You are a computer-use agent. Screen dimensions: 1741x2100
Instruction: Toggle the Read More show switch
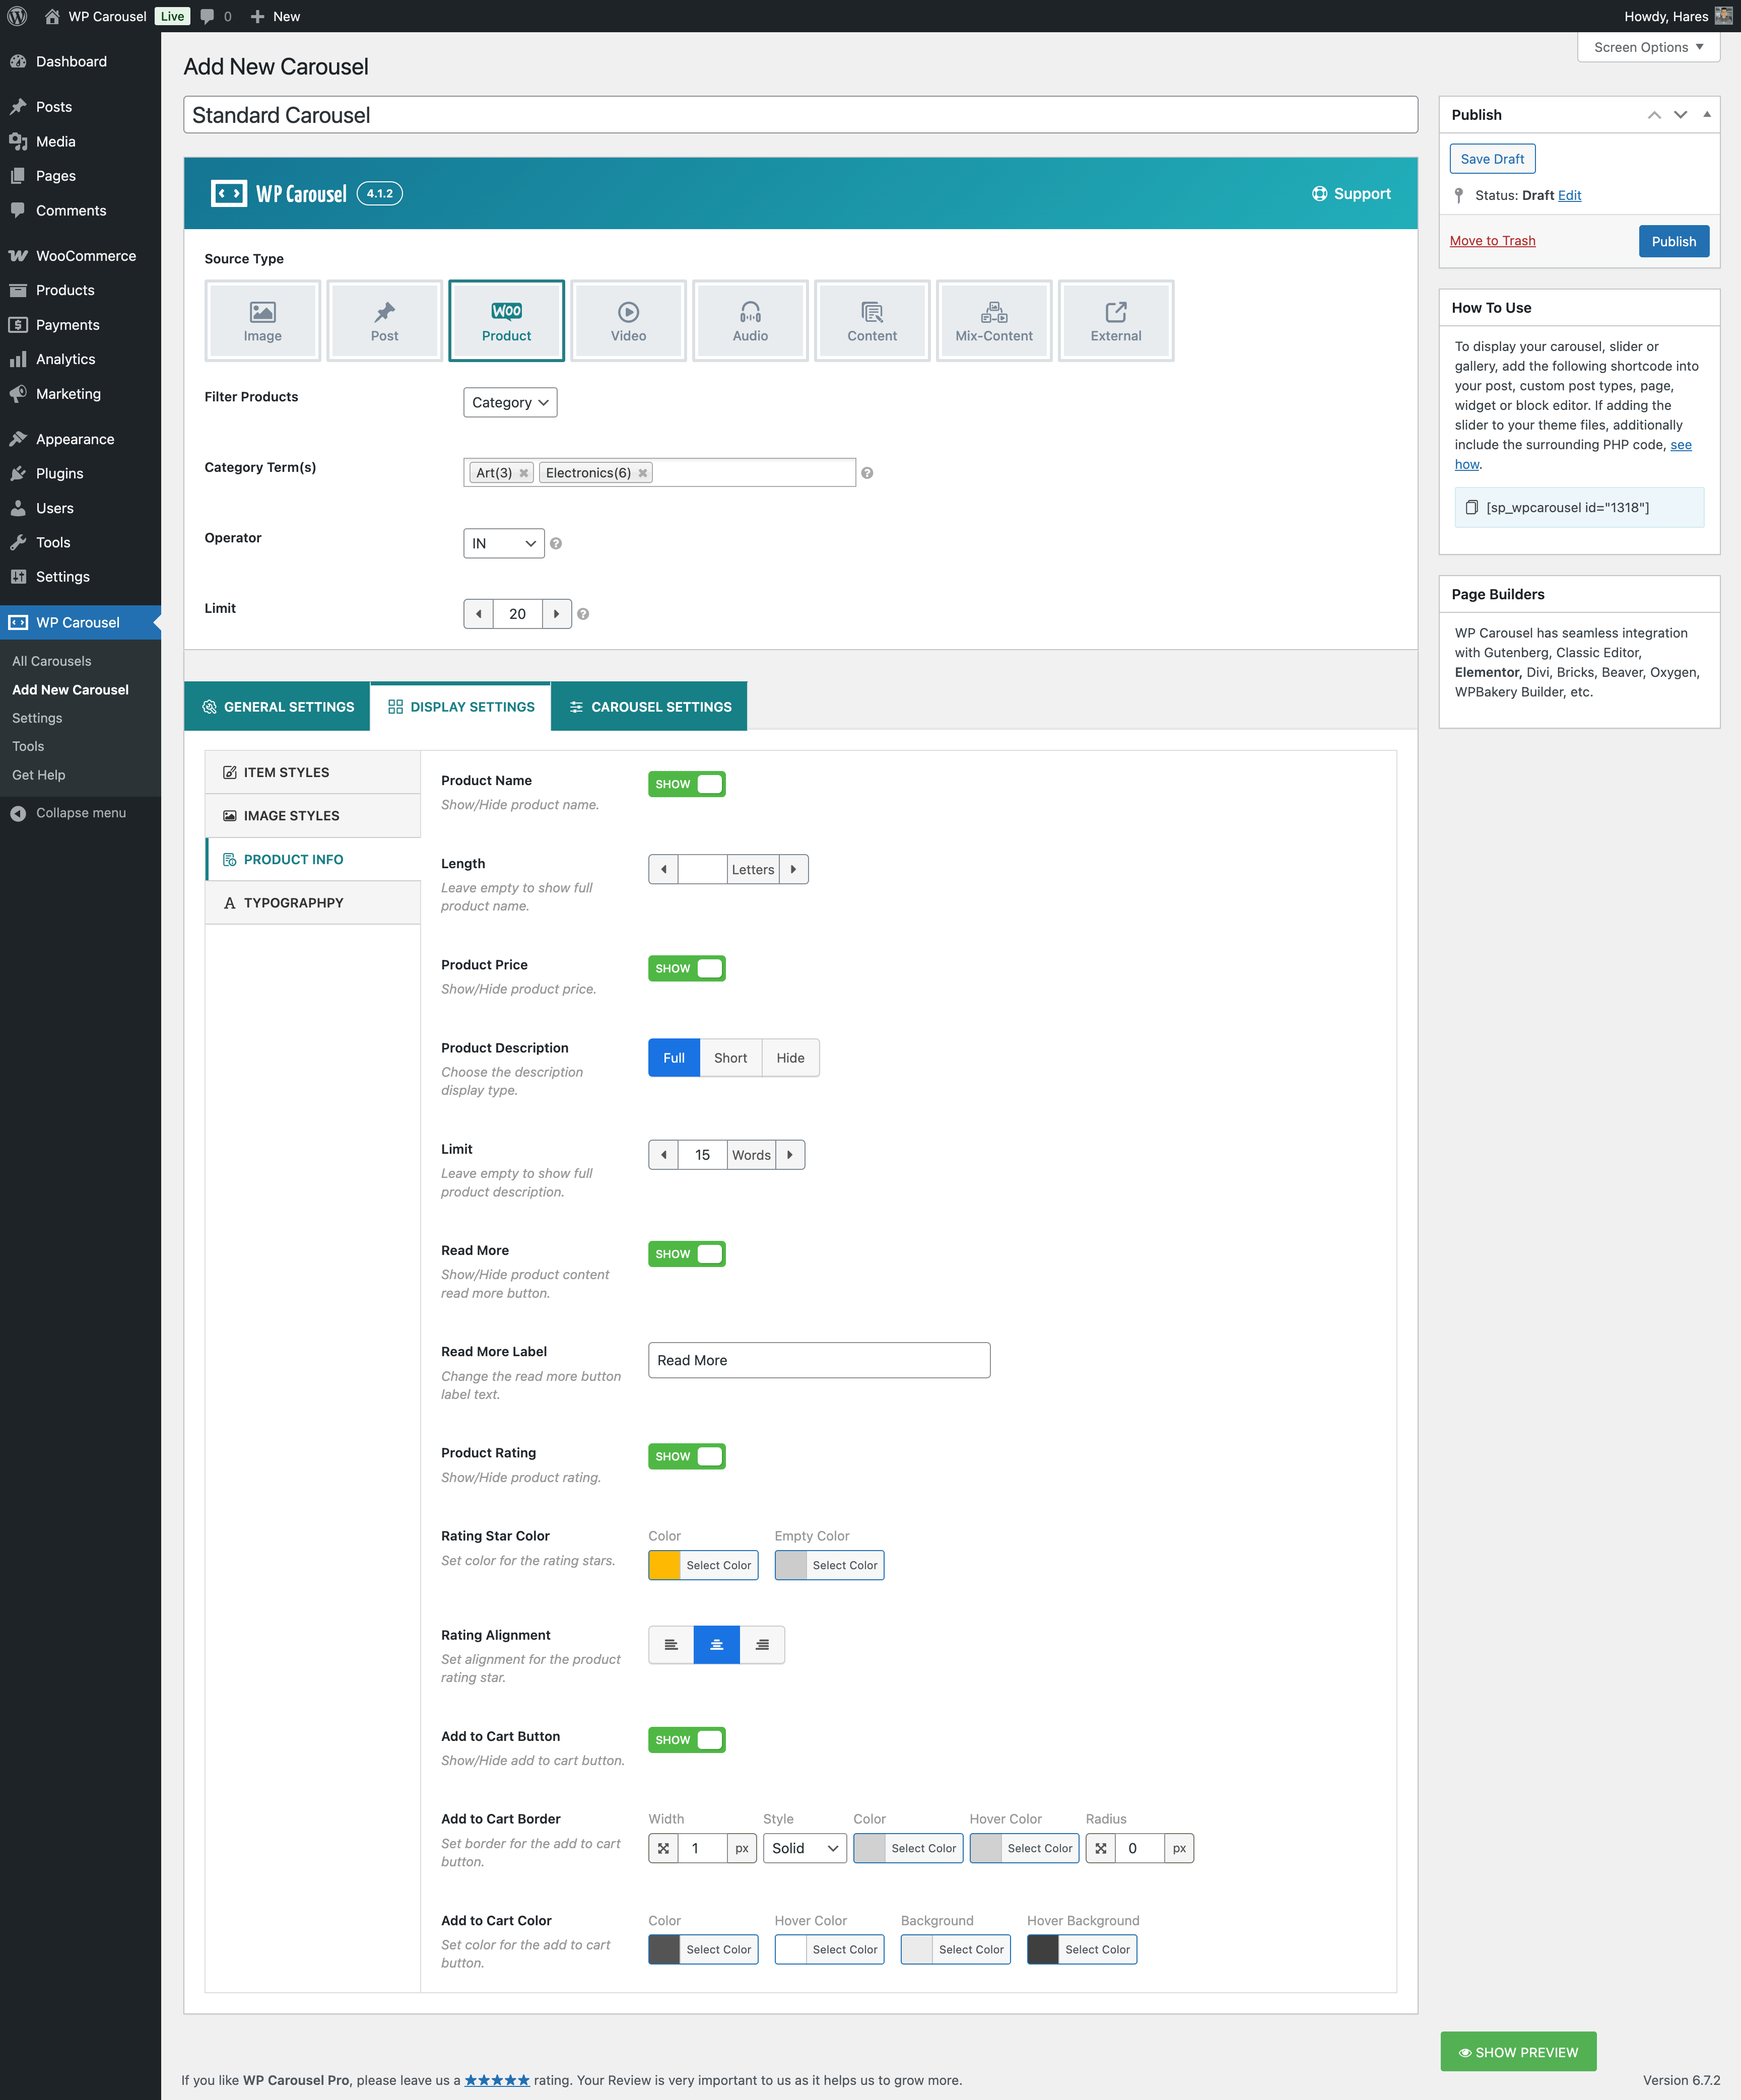coord(687,1254)
